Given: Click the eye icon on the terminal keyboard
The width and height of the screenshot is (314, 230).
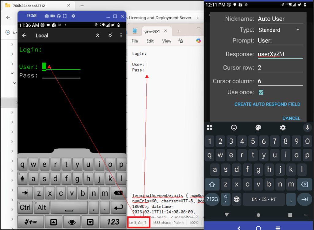Looking at the screenshot, I should click(72, 222).
